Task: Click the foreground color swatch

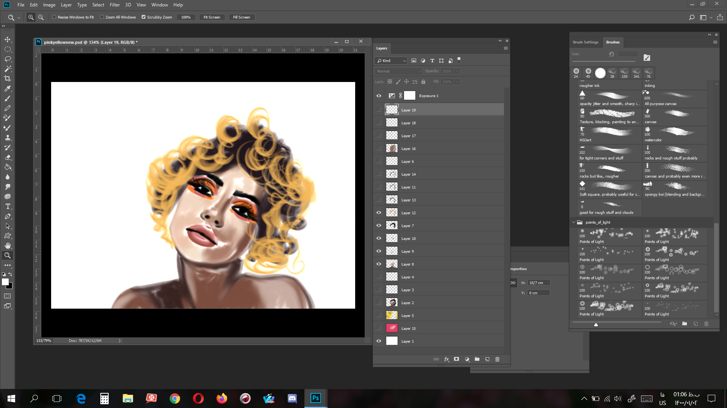Action: pyautogui.click(x=5, y=282)
